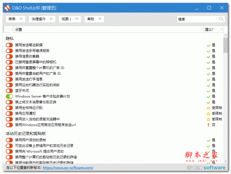Toggle the 禁用应用通知 switch
The image size is (231, 174).
tap(9, 114)
